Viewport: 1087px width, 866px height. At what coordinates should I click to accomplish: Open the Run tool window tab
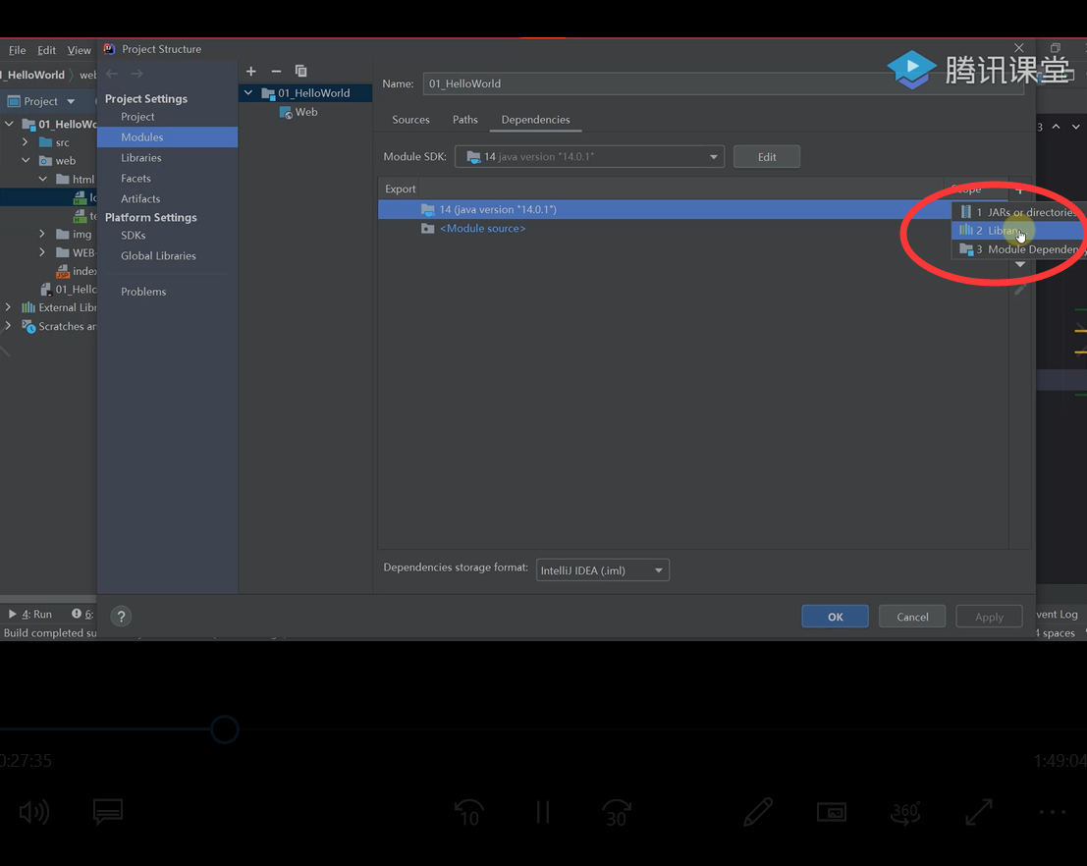(29, 615)
